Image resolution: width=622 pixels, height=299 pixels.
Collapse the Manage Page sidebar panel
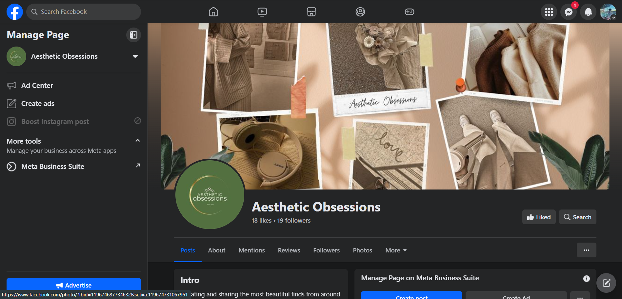tap(133, 35)
